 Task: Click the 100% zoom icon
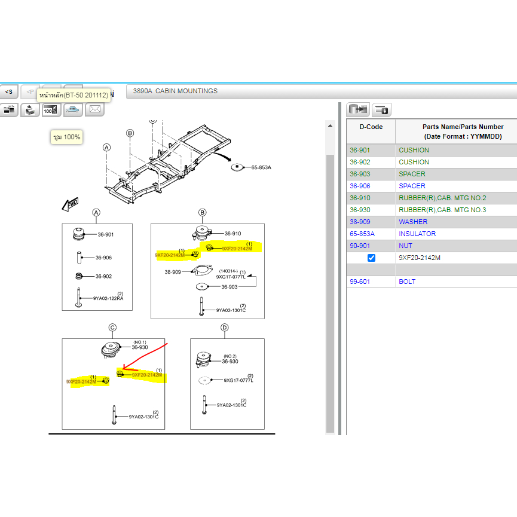pyautogui.click(x=51, y=109)
